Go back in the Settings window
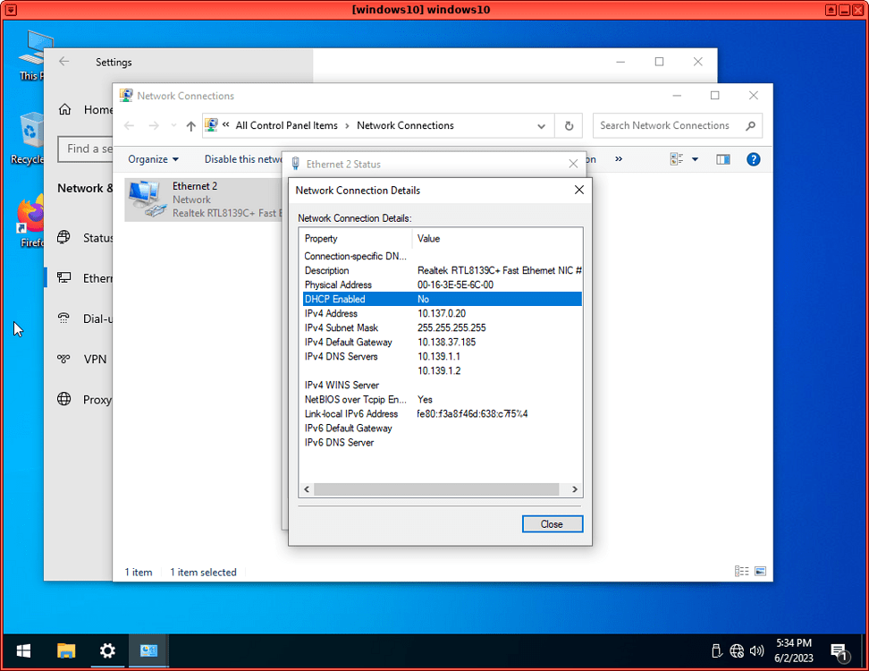 point(64,62)
